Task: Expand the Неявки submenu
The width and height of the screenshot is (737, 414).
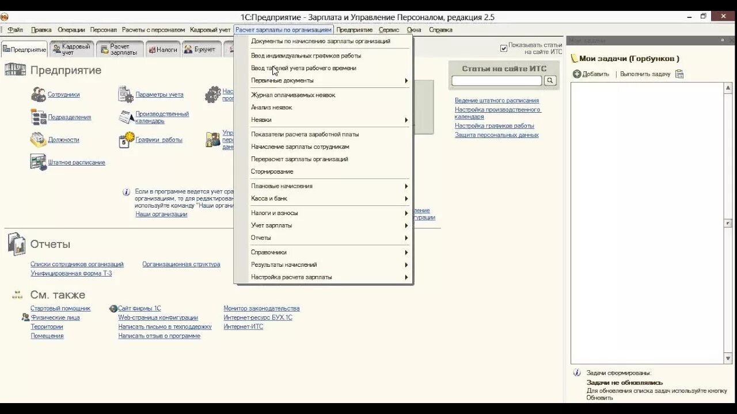Action: coord(331,120)
